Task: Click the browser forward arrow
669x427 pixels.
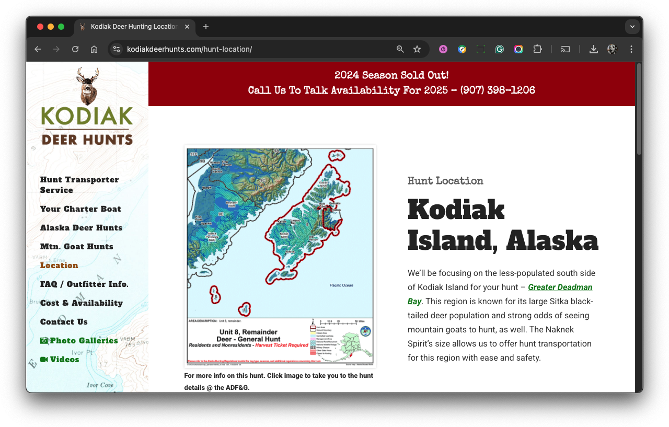Action: click(56, 49)
